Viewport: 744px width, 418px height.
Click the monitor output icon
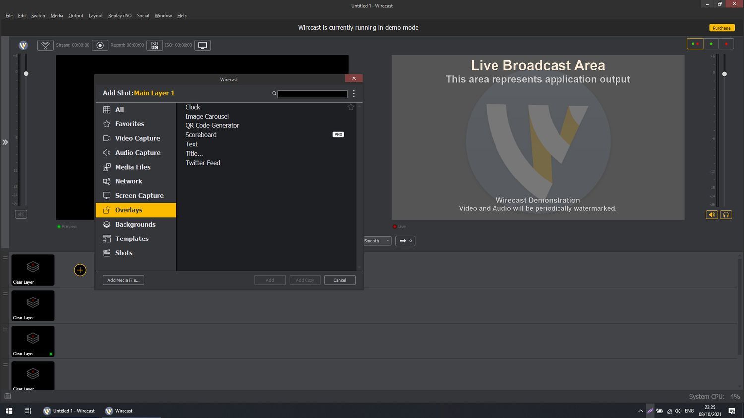pyautogui.click(x=202, y=45)
